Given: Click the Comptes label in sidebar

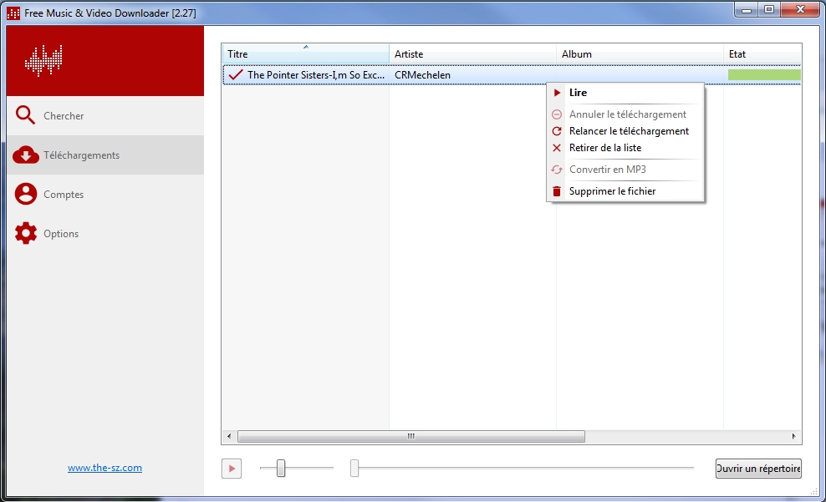Looking at the screenshot, I should click(64, 194).
